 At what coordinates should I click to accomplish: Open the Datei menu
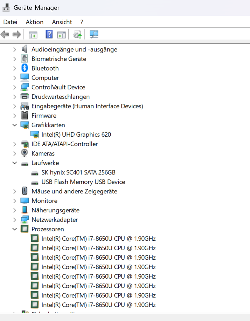pyautogui.click(x=10, y=22)
